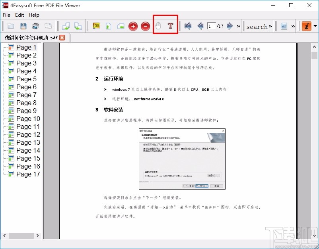Open the Save file icon
The width and height of the screenshot is (319, 249).
(23, 26)
